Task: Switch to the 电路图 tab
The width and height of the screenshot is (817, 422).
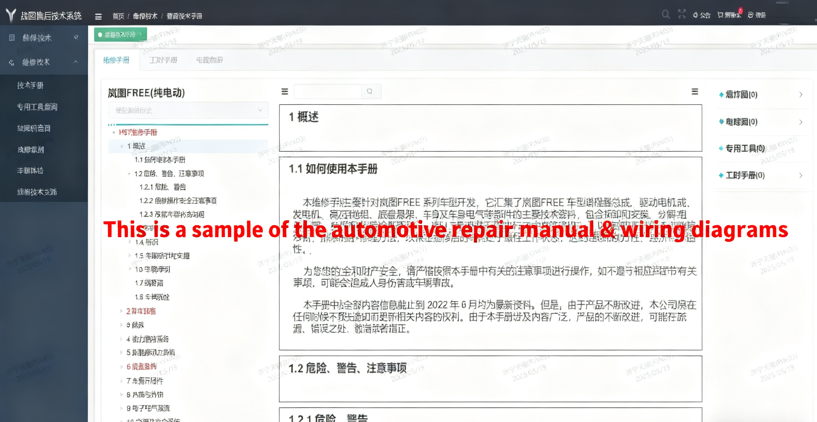Action: click(209, 60)
